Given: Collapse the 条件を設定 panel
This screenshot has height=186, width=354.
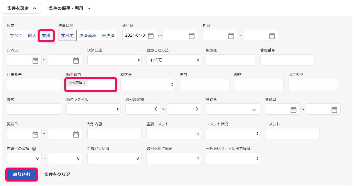Looking at the screenshot, I should (x=22, y=8).
